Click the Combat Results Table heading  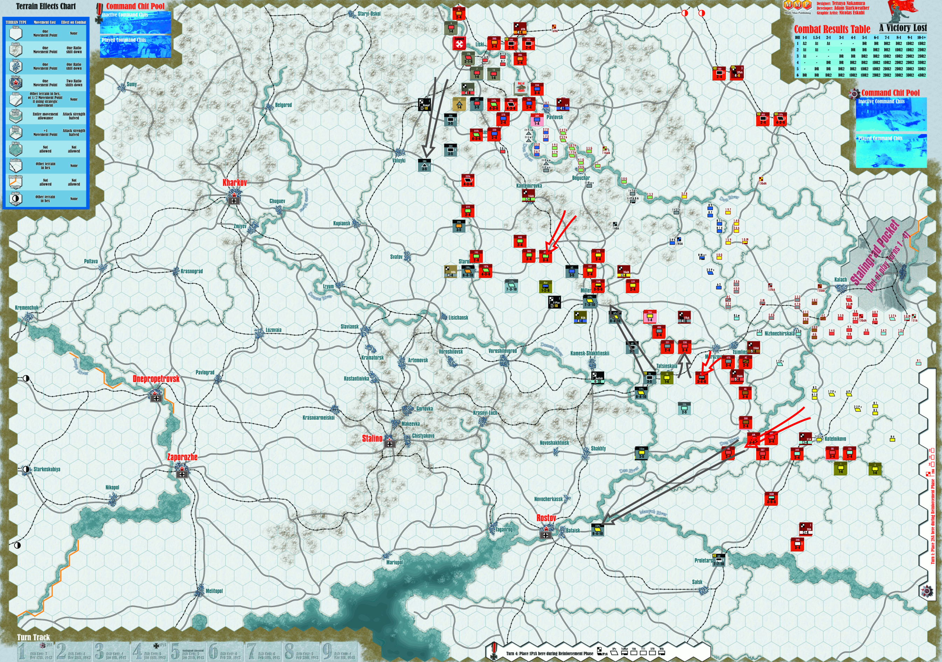point(832,29)
